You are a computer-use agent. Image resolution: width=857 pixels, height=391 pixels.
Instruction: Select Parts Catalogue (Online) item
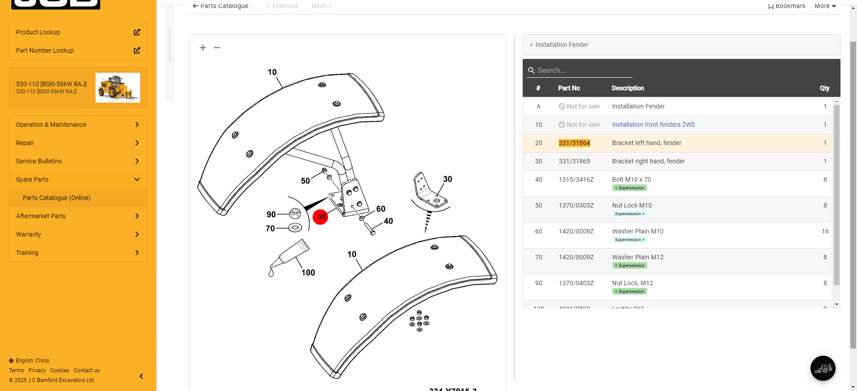57,198
